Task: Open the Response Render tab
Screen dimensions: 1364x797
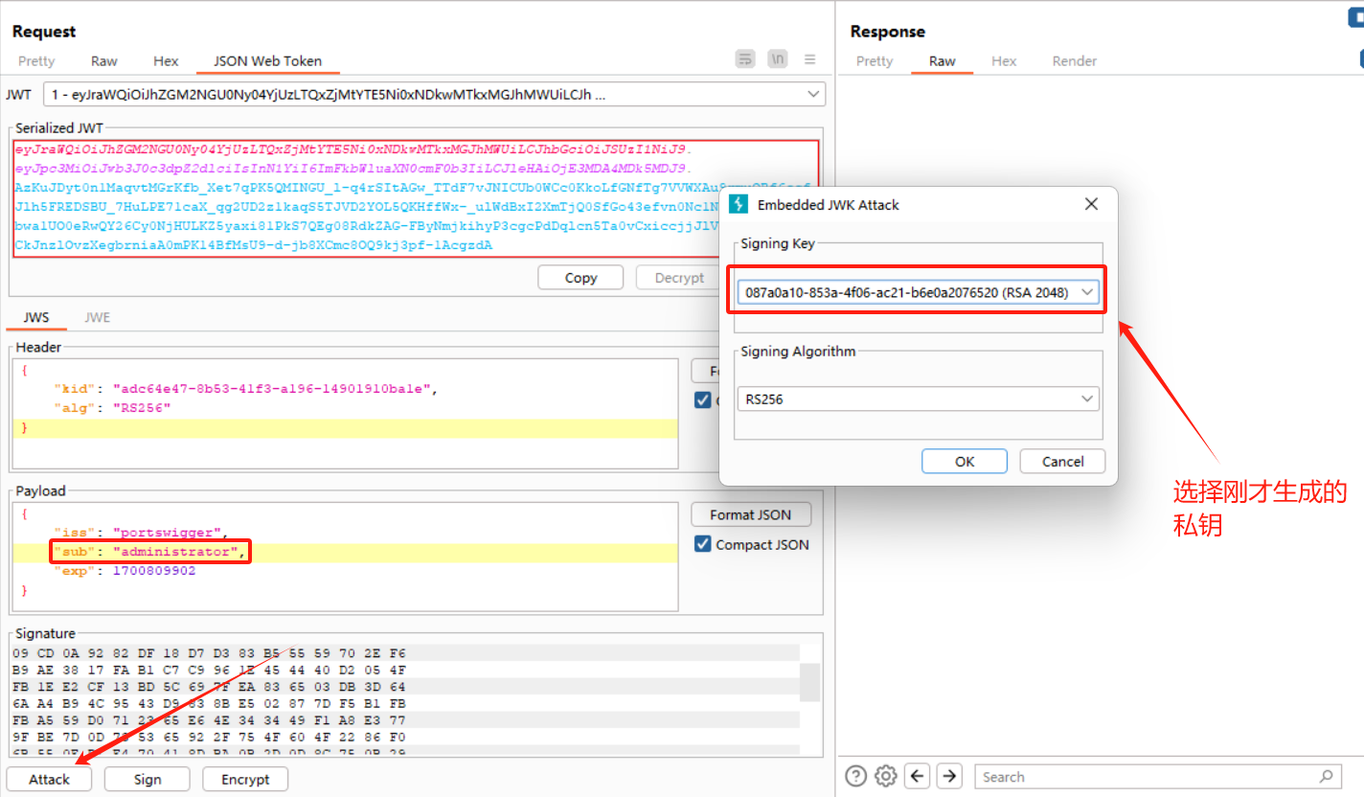Action: [x=1075, y=60]
